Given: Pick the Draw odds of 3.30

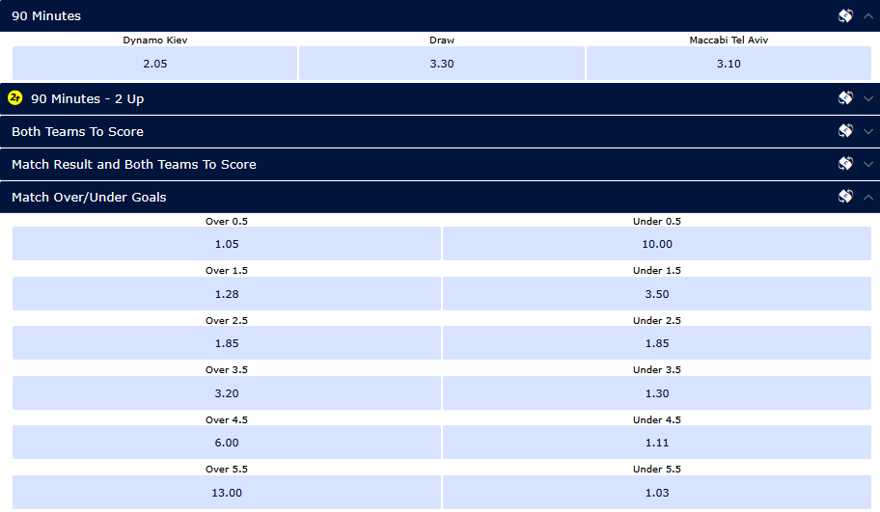Looking at the screenshot, I should click(441, 64).
